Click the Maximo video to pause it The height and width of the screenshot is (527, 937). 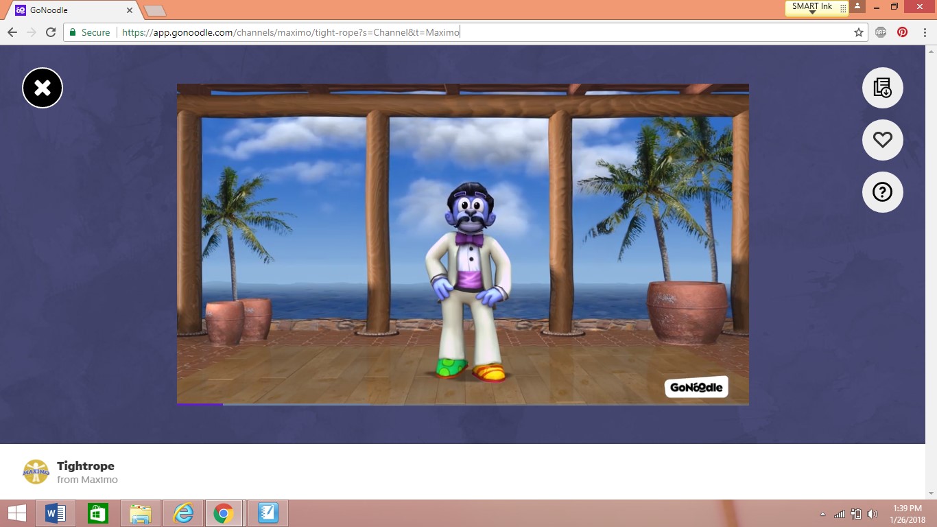[x=463, y=244]
